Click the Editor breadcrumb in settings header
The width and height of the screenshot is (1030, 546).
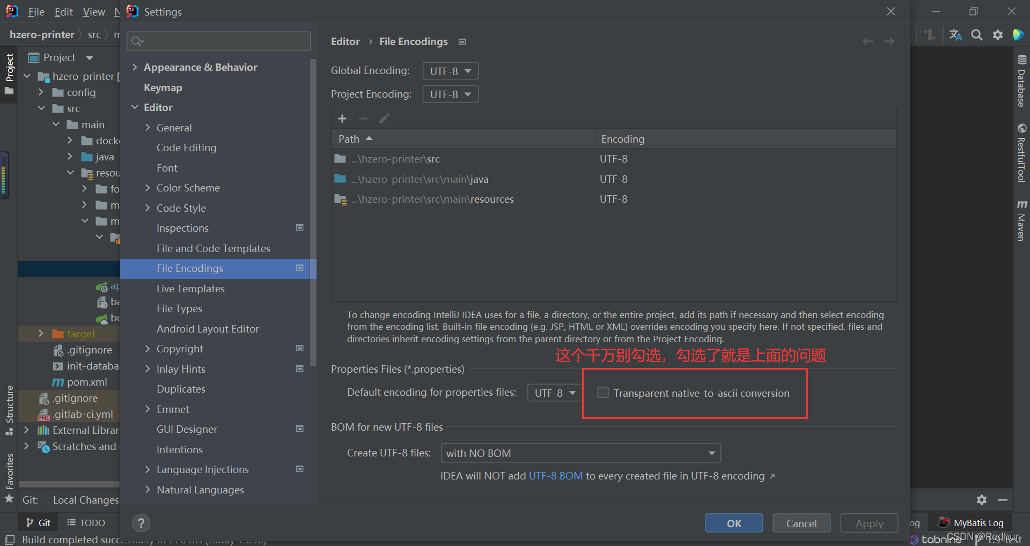[x=345, y=41]
